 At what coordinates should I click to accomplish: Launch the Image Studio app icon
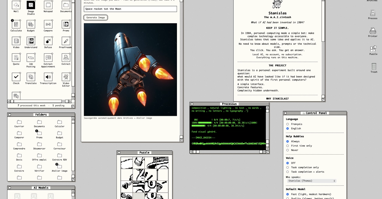(31, 5)
